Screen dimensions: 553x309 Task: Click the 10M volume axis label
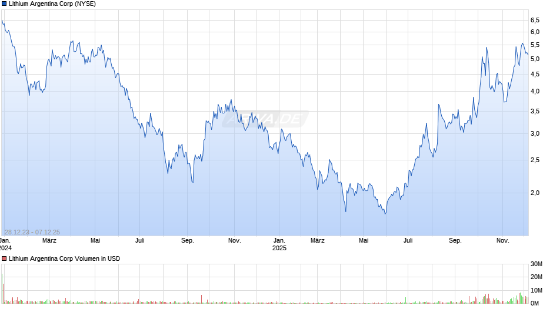click(x=537, y=290)
